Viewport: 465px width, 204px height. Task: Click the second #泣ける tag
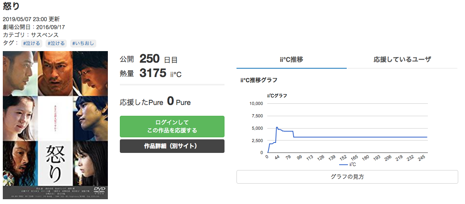pyautogui.click(x=56, y=44)
